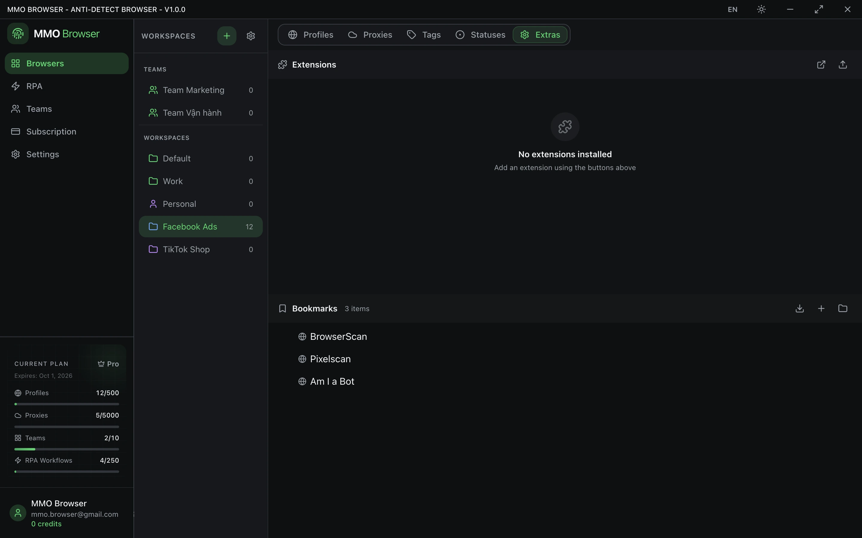
Task: Add a new bookmark plus icon
Action: click(x=821, y=308)
